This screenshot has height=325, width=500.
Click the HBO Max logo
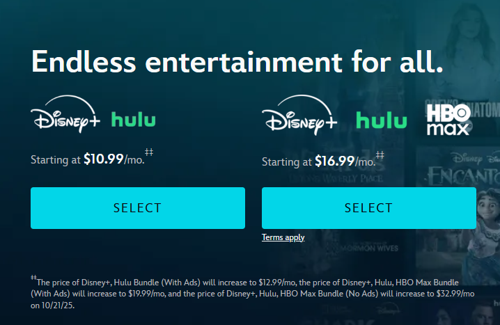448,119
